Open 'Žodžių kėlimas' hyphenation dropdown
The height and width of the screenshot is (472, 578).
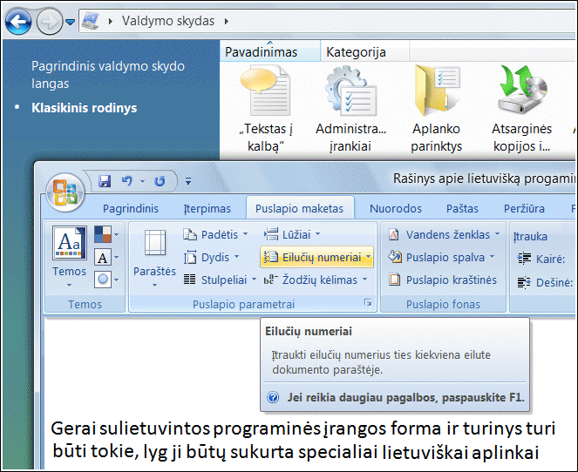(316, 280)
